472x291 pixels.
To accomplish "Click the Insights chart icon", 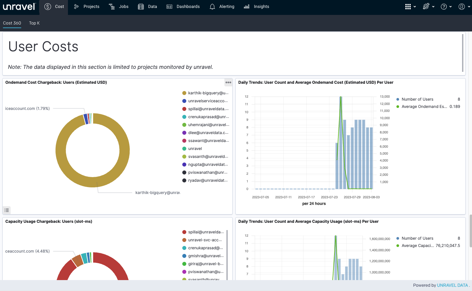I will coord(247,7).
